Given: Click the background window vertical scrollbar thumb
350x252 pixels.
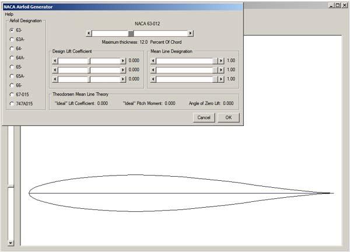Looking at the screenshot, I should 10,186.
